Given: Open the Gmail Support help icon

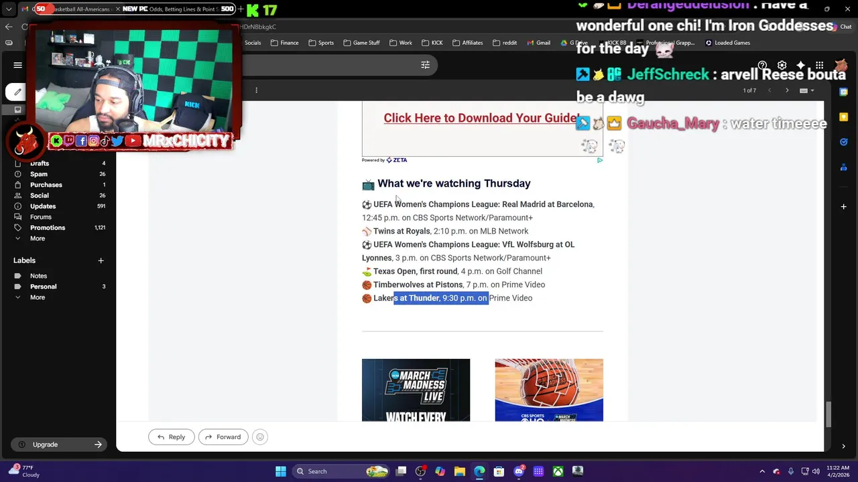Looking at the screenshot, I should (762, 66).
